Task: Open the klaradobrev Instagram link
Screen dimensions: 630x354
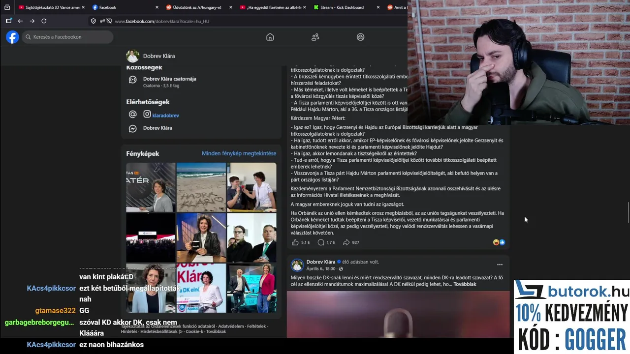Action: tap(166, 116)
